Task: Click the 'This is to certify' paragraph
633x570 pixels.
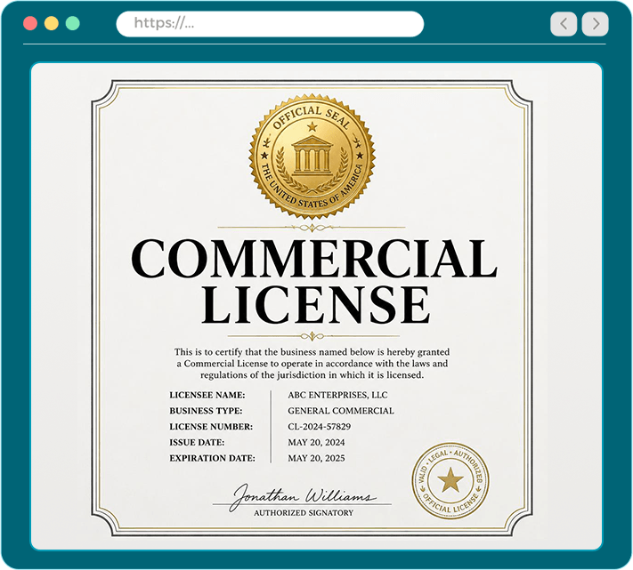Action: (x=312, y=364)
